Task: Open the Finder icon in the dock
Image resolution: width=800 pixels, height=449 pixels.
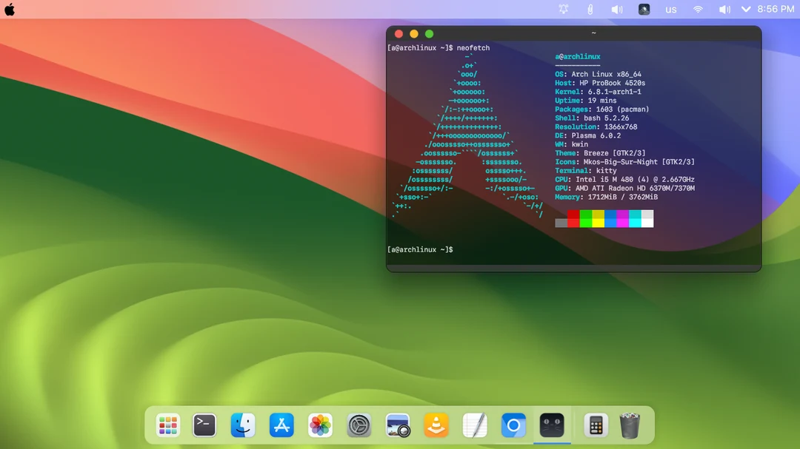Action: click(x=243, y=425)
